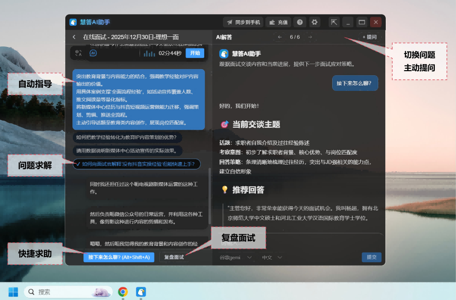Go to previous AI answer arrow
Screen dimensions: 456x300
tap(280, 37)
